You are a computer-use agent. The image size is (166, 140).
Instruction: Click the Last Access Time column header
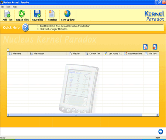113,54
